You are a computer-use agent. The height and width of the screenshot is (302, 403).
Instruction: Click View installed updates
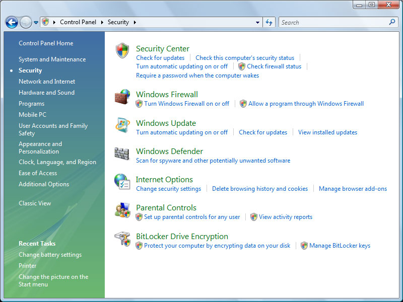click(x=327, y=132)
